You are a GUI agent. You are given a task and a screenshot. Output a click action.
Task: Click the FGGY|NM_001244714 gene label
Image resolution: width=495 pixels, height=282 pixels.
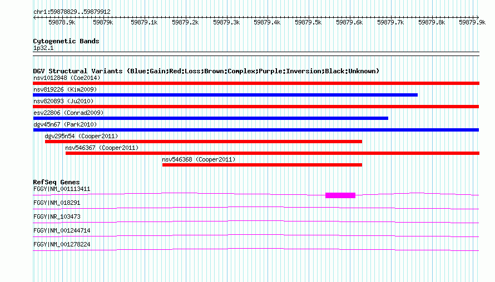tap(62, 230)
